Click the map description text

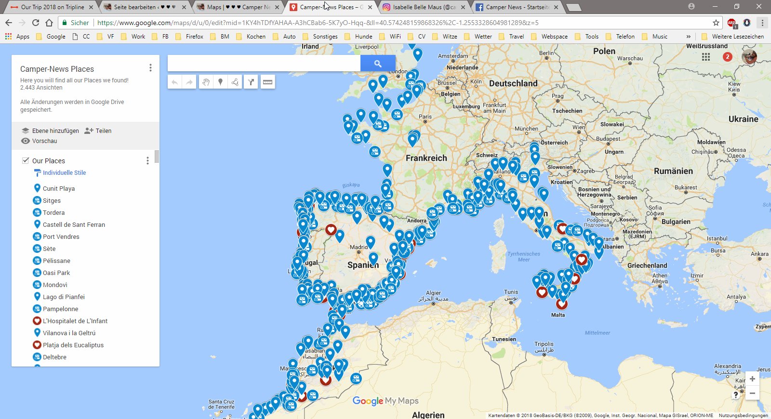tap(74, 80)
